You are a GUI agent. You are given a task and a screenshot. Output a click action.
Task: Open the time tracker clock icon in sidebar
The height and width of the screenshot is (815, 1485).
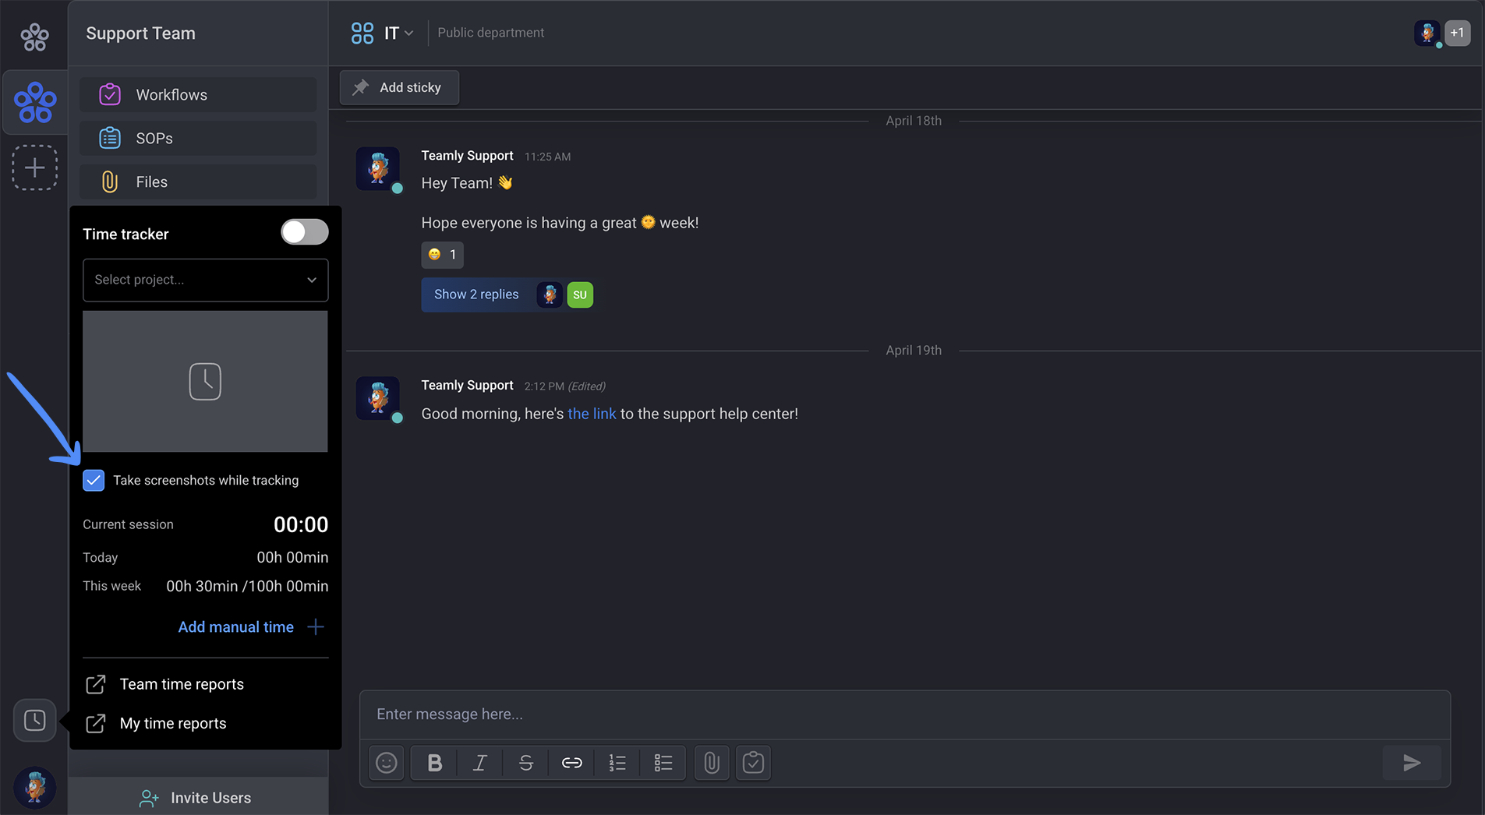click(35, 720)
